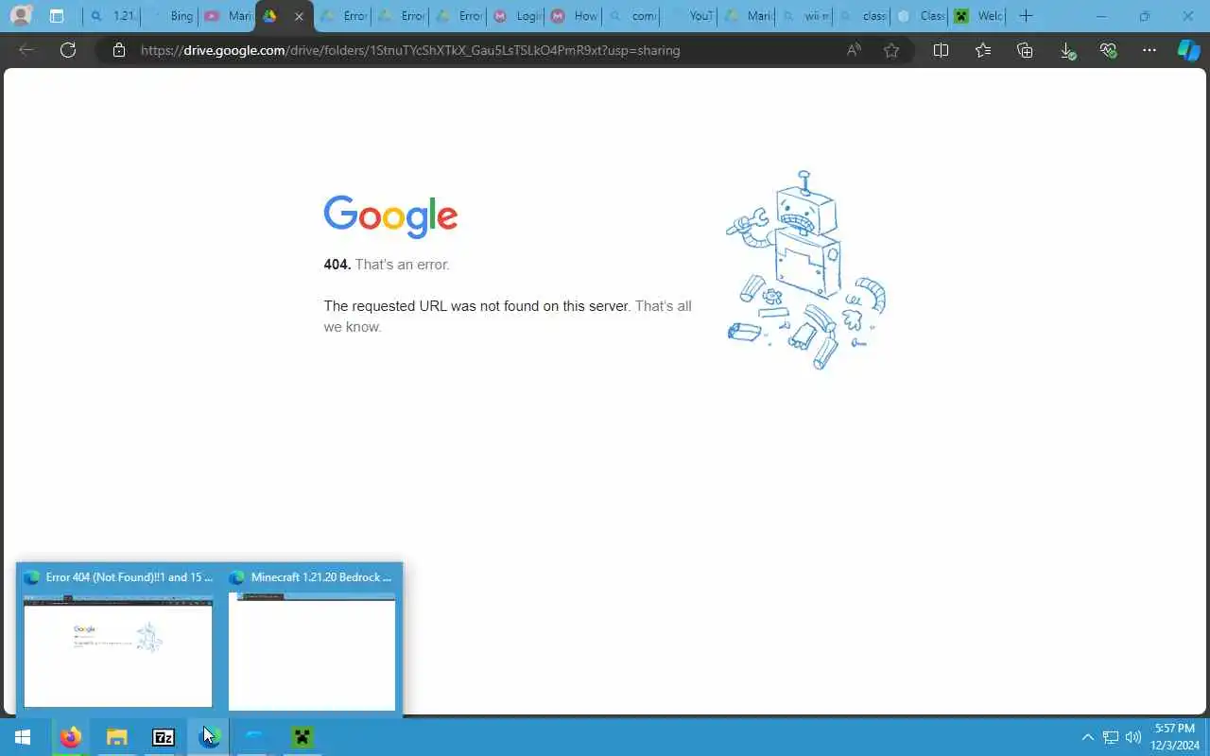Viewport: 1210px width, 756px height.
Task: Open Firefox from the taskbar
Action: click(x=70, y=737)
